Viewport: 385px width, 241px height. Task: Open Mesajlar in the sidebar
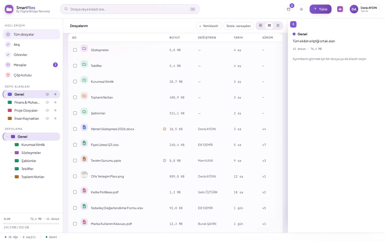click(32, 65)
